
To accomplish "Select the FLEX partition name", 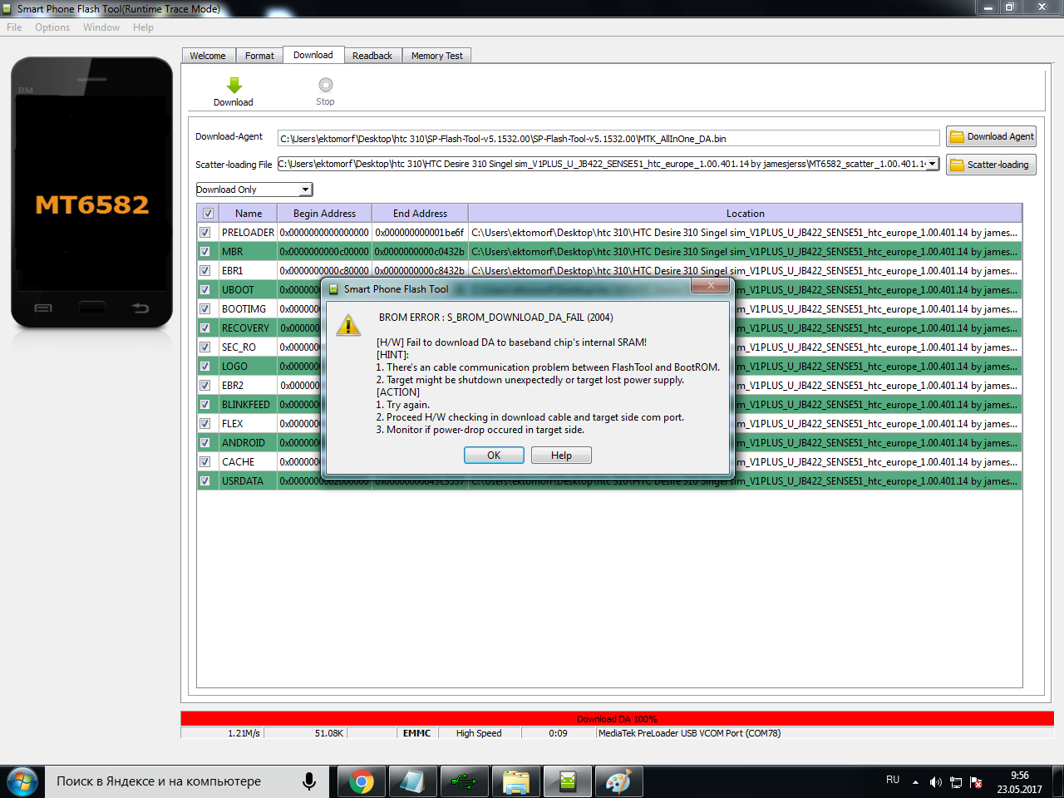I will pos(233,424).
